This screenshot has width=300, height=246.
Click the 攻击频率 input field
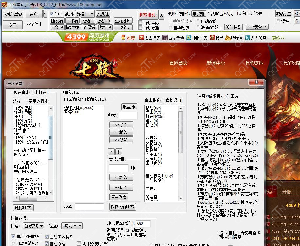click(143, 224)
